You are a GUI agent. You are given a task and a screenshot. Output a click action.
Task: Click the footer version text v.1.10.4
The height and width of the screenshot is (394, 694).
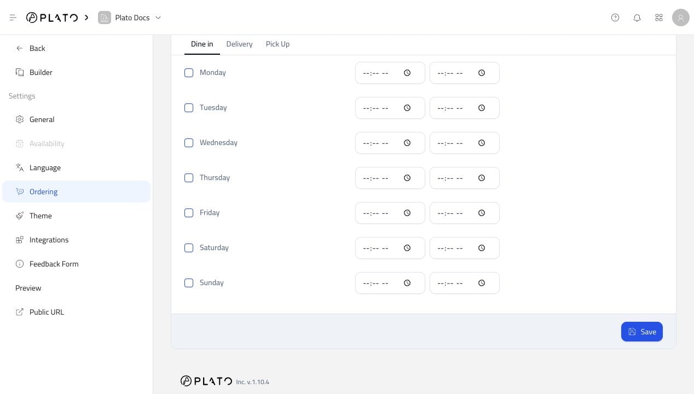click(258, 382)
